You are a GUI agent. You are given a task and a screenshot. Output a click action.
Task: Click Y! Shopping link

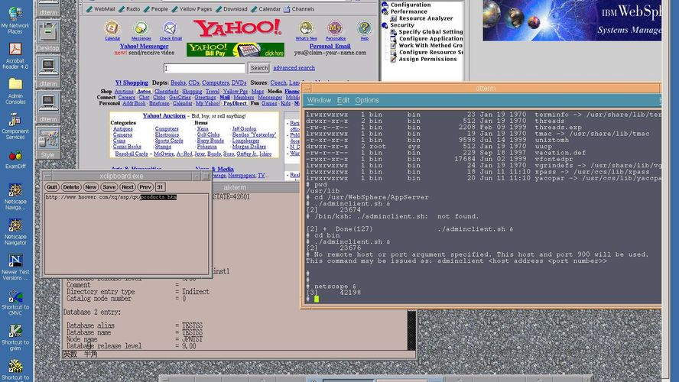[132, 83]
